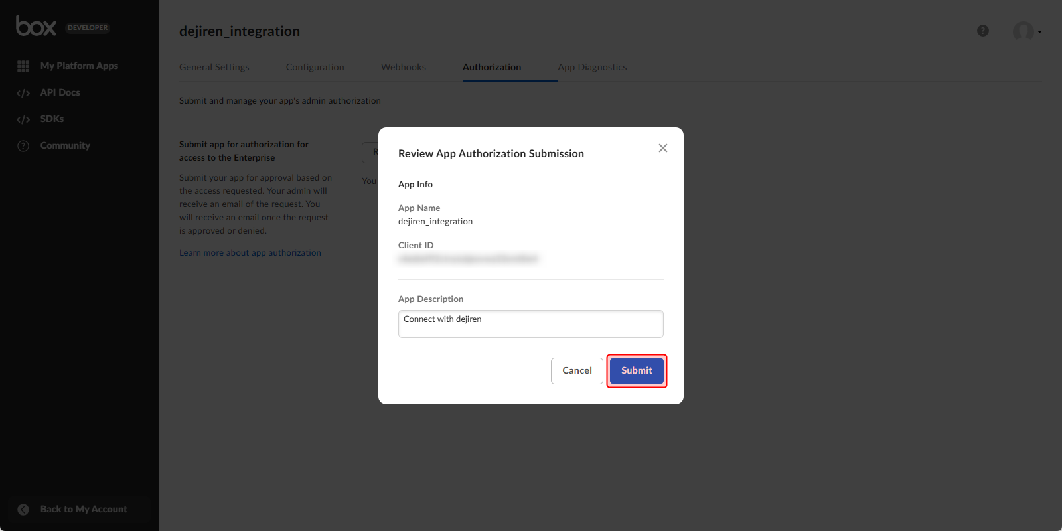Image resolution: width=1062 pixels, height=531 pixels.
Task: Click the app name value dejiren_integration in dialog
Action: pos(435,221)
